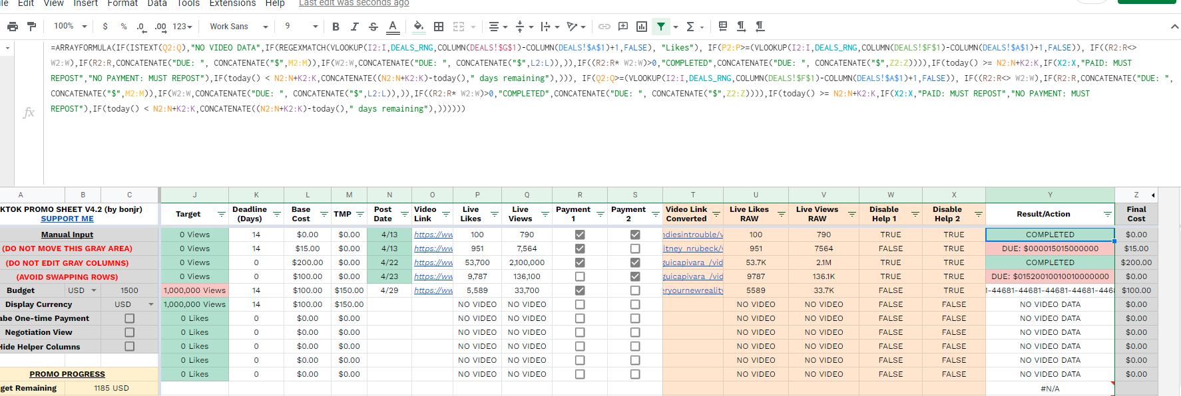Open the SUPPORT ME link
1181x396 pixels.
(x=67, y=219)
